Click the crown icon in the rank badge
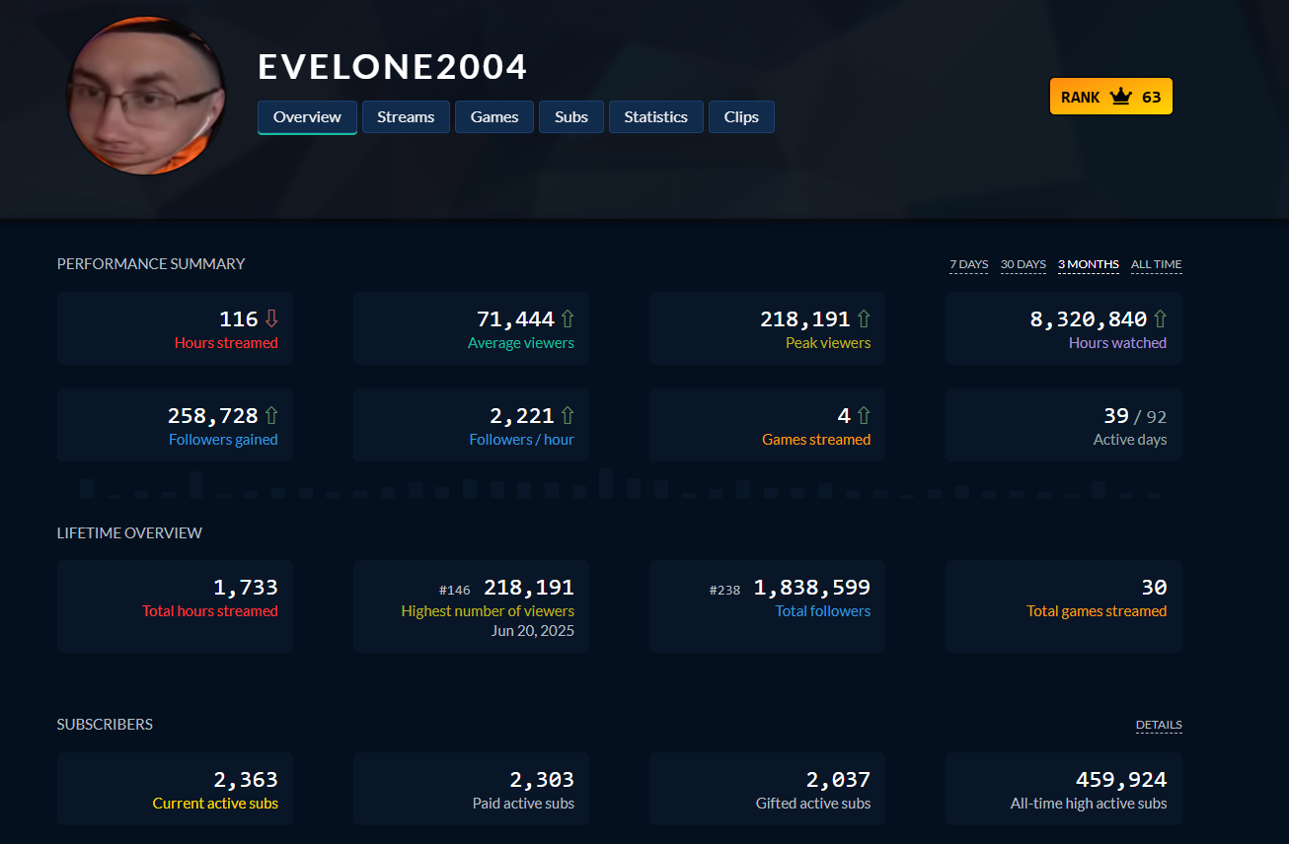Image resolution: width=1289 pixels, height=844 pixels. tap(1120, 97)
